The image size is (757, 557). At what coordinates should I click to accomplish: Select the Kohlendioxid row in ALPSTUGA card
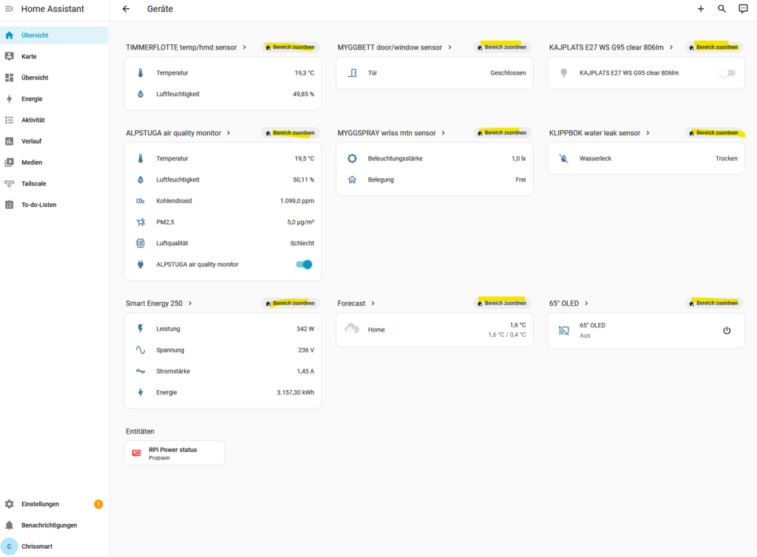click(223, 201)
